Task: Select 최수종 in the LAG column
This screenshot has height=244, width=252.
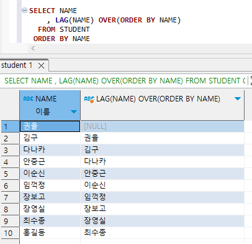Action: click(x=163, y=233)
